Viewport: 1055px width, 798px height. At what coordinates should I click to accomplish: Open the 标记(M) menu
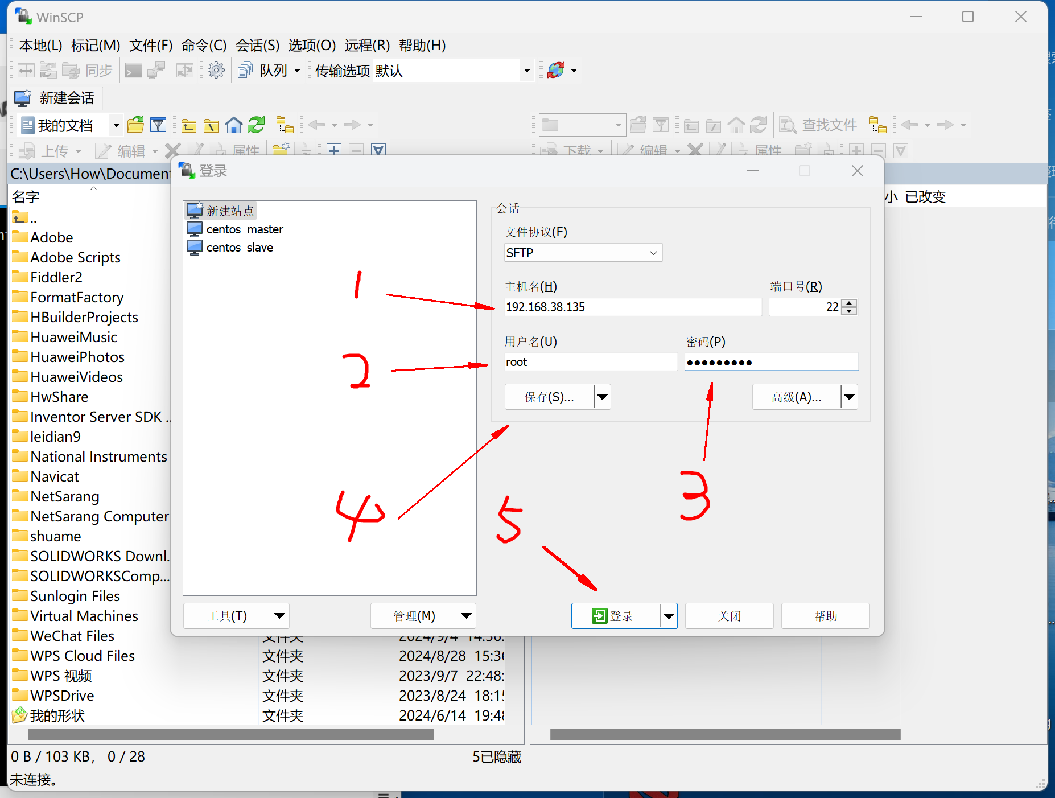(96, 45)
